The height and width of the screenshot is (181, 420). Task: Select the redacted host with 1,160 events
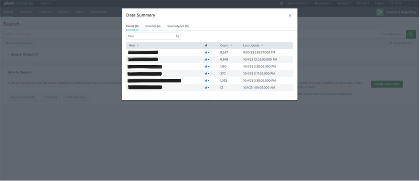[144, 67]
